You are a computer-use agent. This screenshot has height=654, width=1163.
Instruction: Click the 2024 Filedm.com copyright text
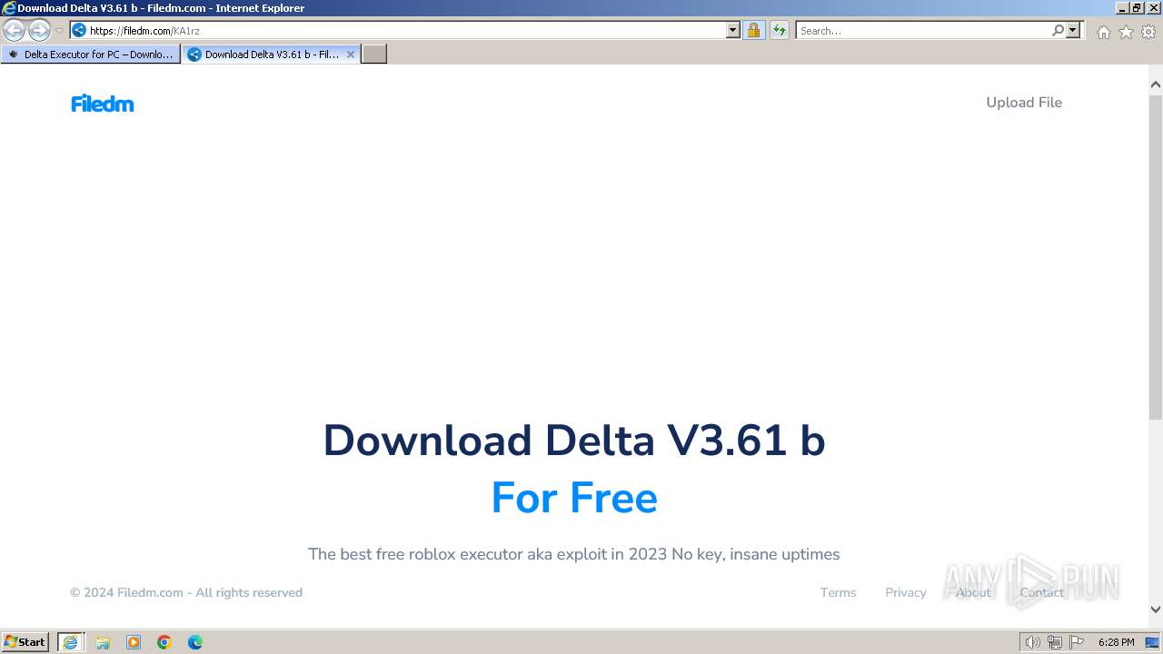coord(186,592)
